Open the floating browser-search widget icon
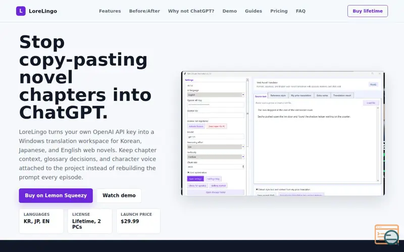The image size is (404, 252). tap(387, 234)
